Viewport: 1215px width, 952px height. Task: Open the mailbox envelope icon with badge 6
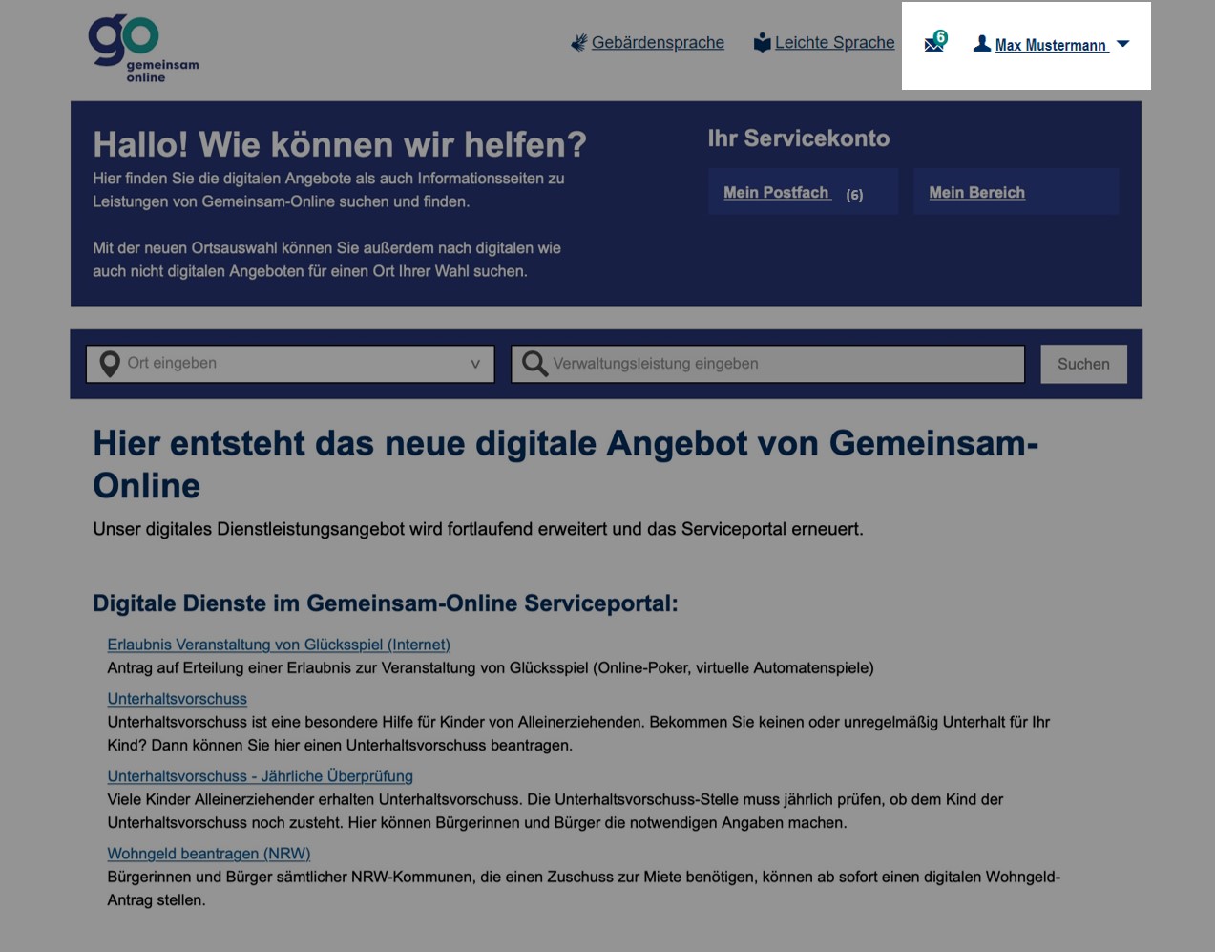click(x=935, y=41)
